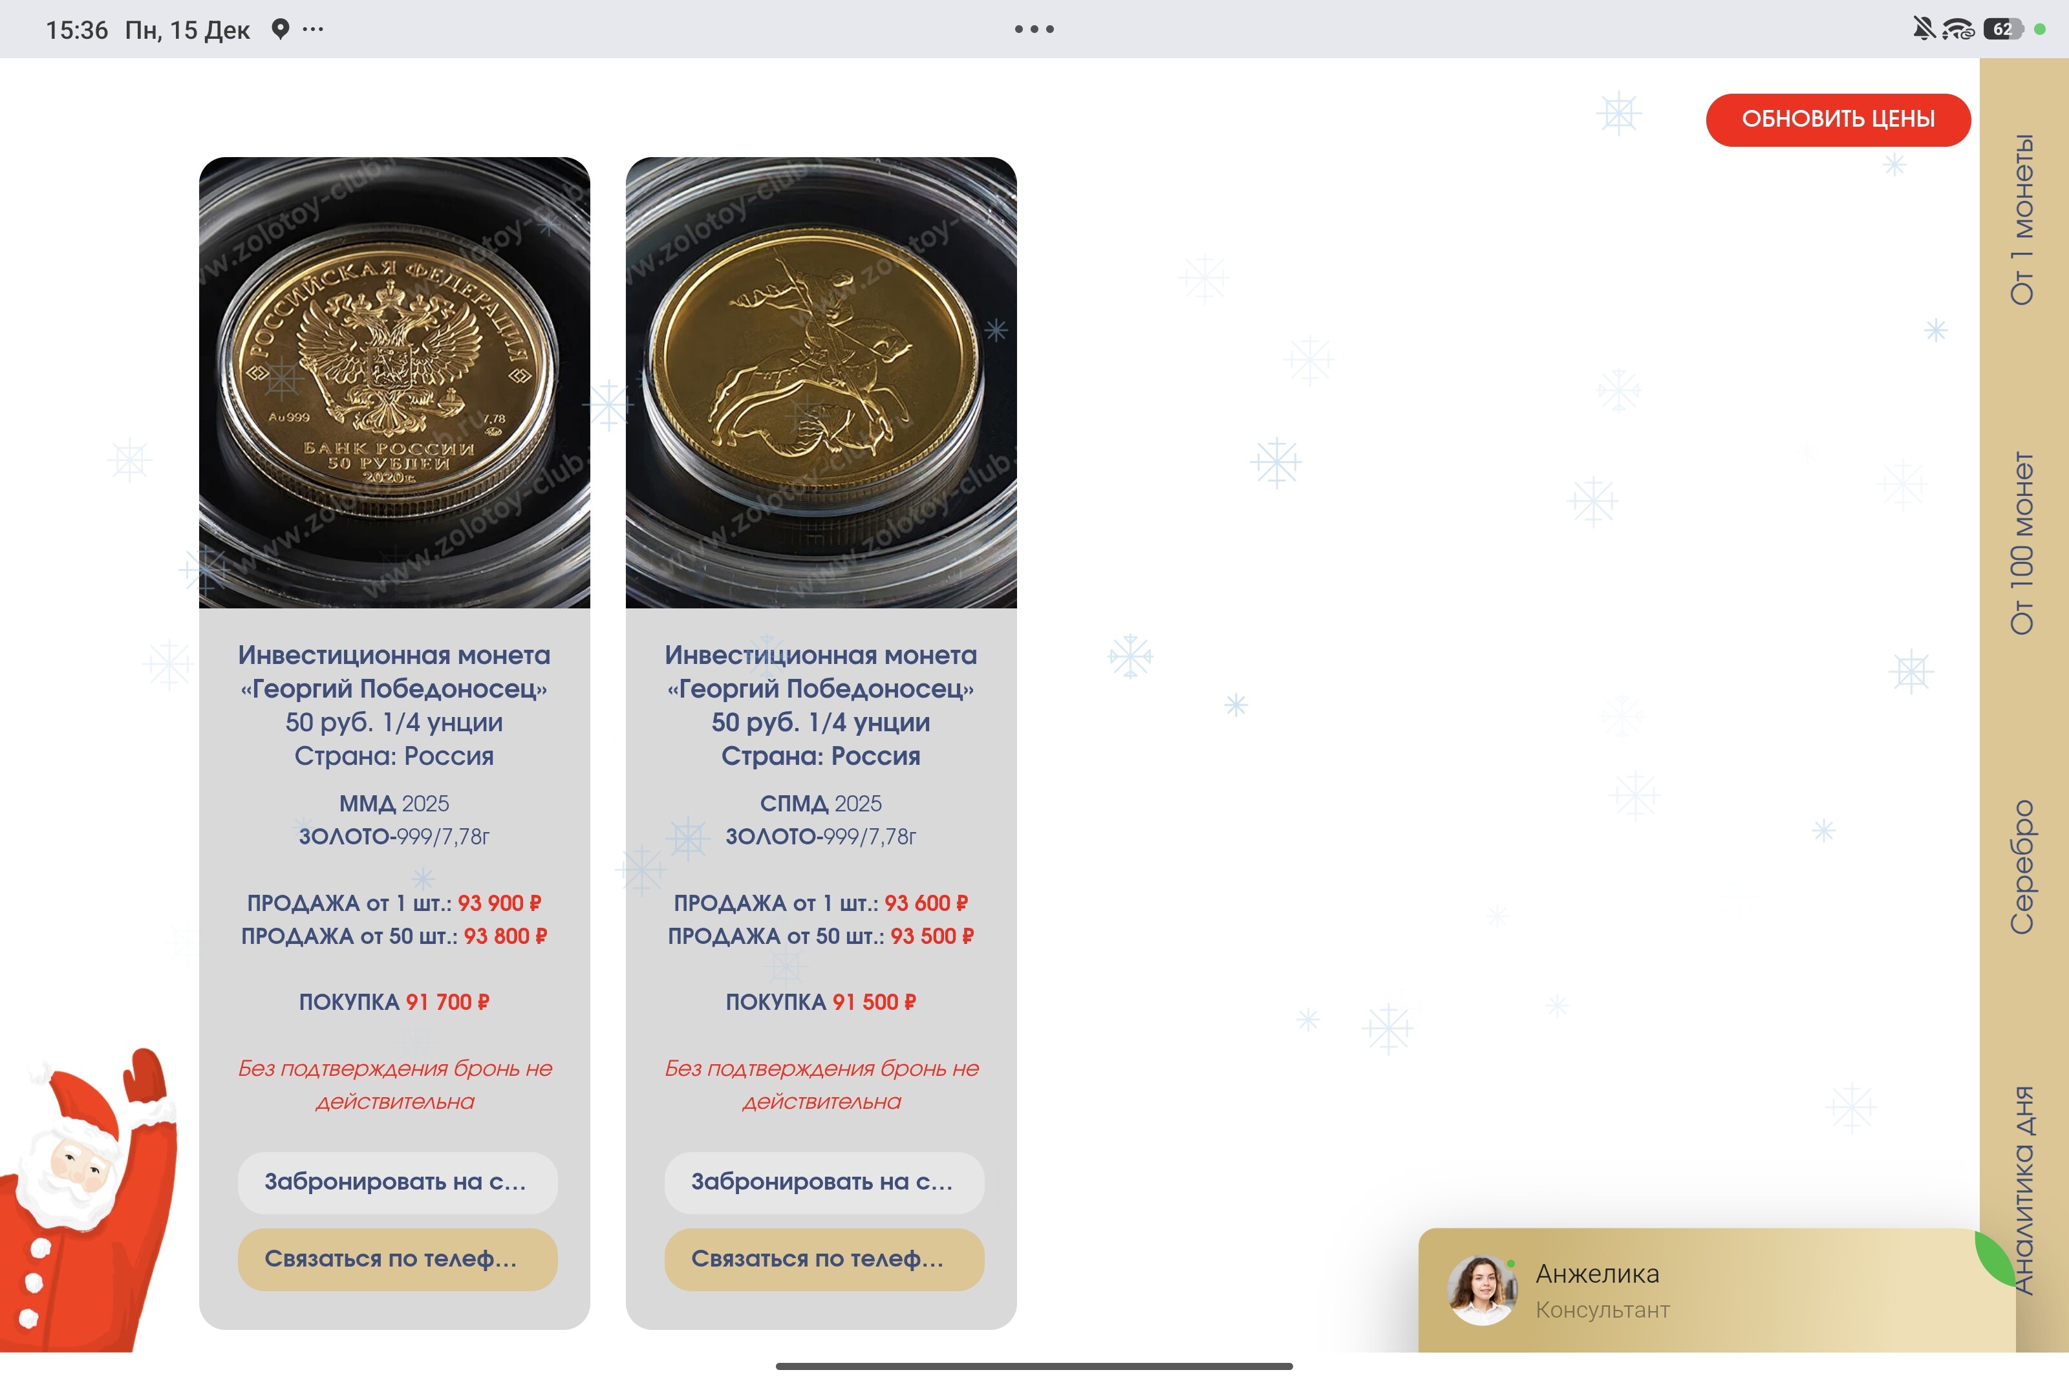Open the От 1 монеты side tab
2069x1381 pixels.
tap(2022, 219)
